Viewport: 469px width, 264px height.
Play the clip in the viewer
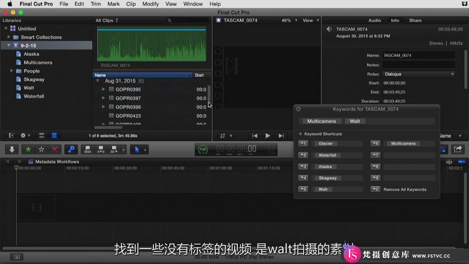coord(268,136)
